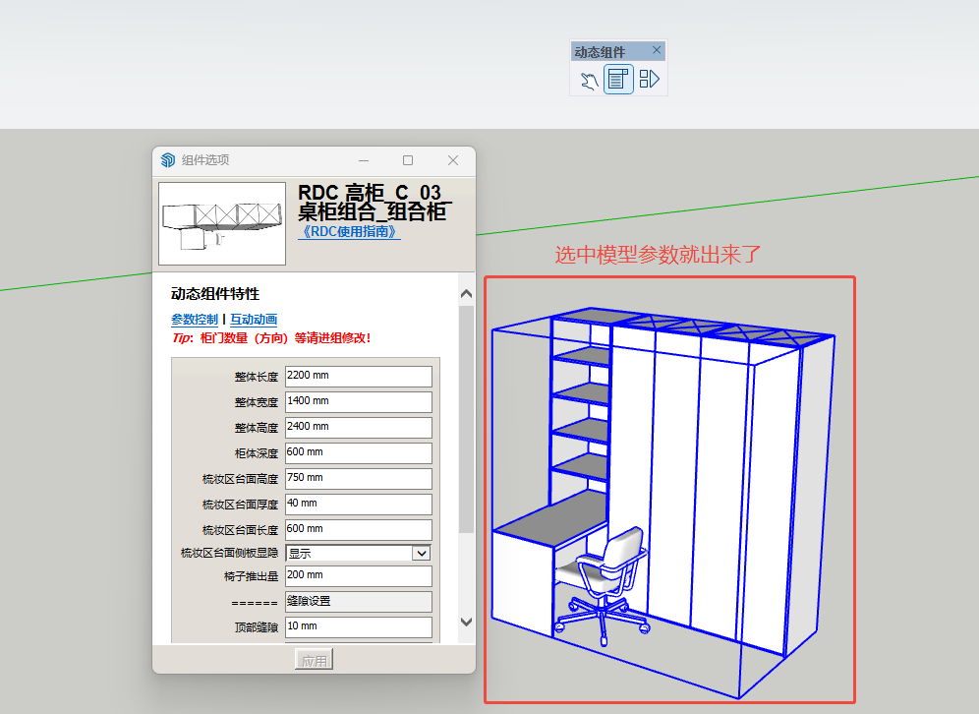The height and width of the screenshot is (714, 979).
Task: Click the 整体高度 input field
Action: point(359,427)
